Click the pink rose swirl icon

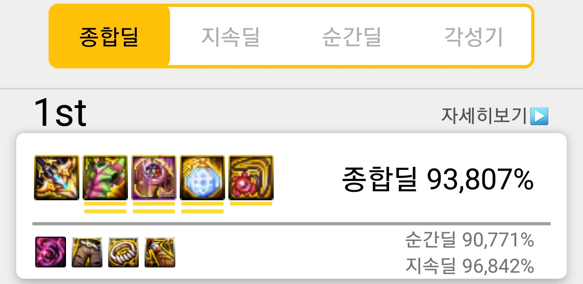tap(51, 252)
